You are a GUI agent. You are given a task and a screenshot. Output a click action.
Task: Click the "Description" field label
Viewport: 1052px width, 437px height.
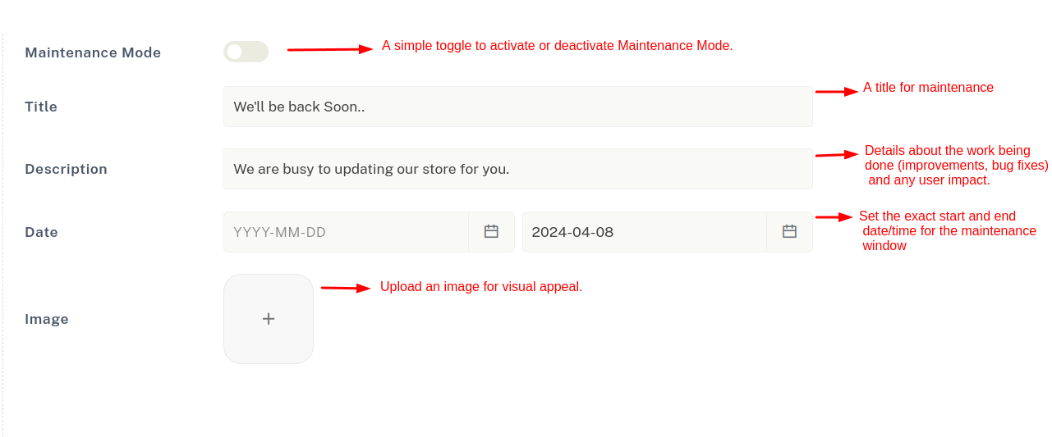66,169
